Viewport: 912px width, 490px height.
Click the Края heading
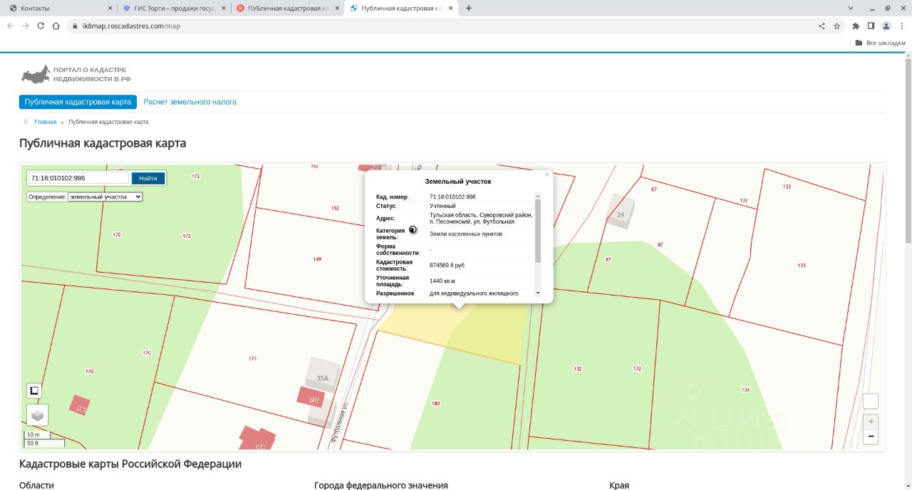tap(619, 485)
